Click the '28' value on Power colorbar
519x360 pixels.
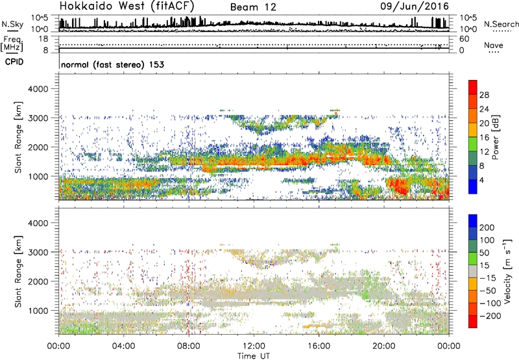484,95
